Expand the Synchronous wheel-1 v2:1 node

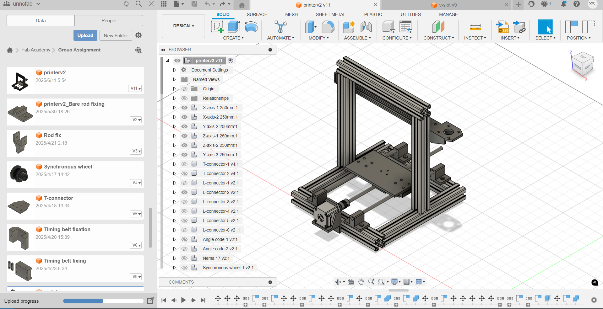click(x=175, y=268)
